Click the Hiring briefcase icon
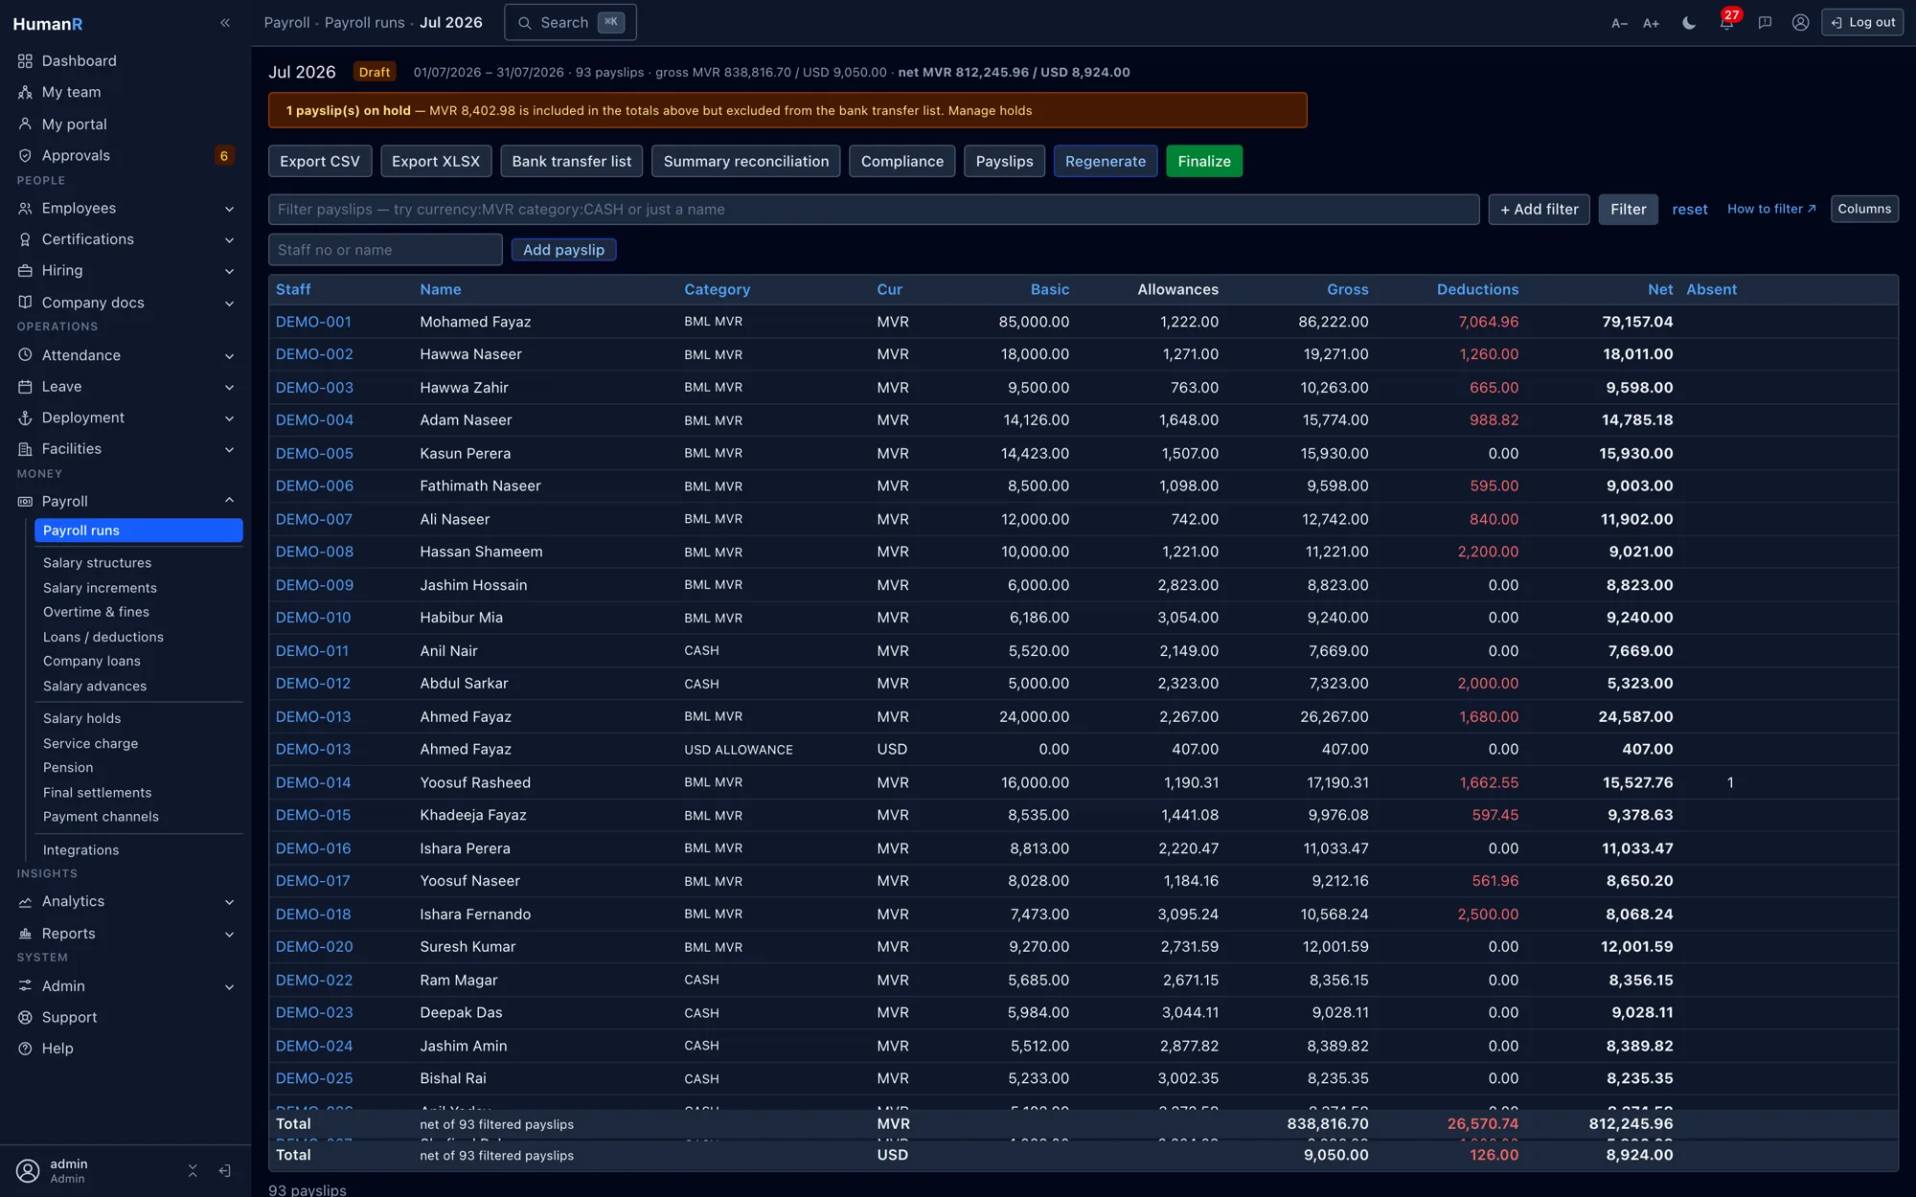 [25, 271]
